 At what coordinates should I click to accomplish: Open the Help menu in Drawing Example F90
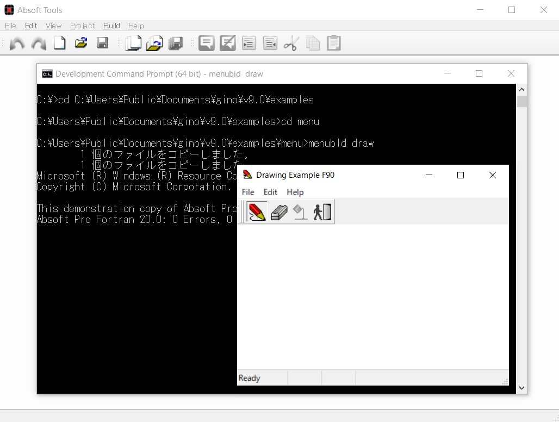[x=295, y=192]
